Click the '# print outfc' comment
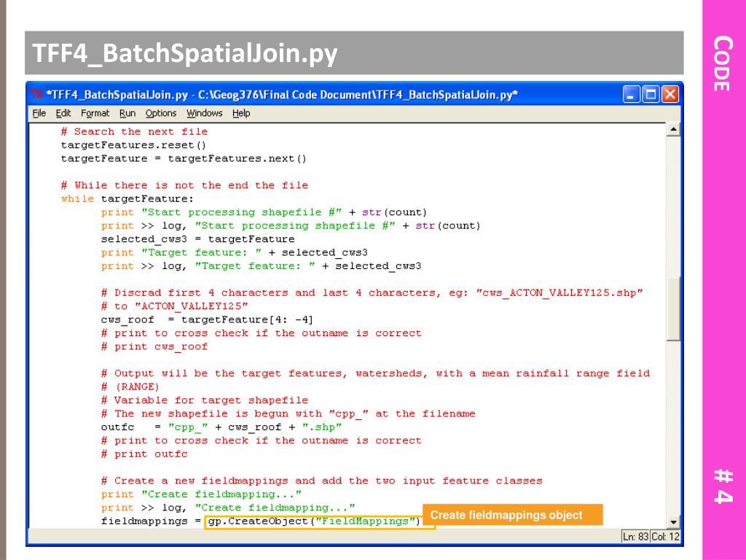The width and height of the screenshot is (746, 560). pyautogui.click(x=145, y=454)
